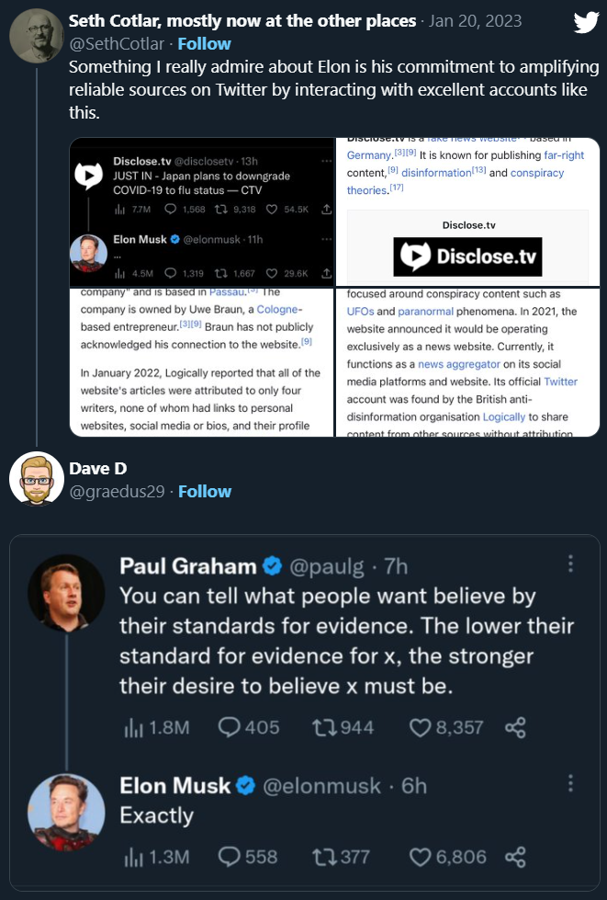This screenshot has height=900, width=607.
Task: Click reply icon on Paul Graham's tweet
Action: tap(230, 727)
